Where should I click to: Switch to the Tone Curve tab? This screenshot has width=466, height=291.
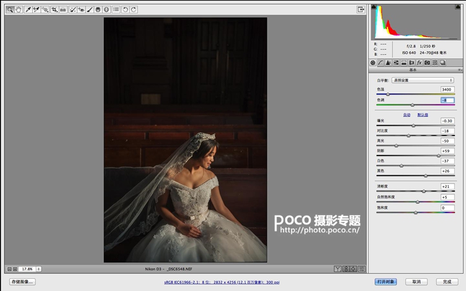[x=381, y=63]
